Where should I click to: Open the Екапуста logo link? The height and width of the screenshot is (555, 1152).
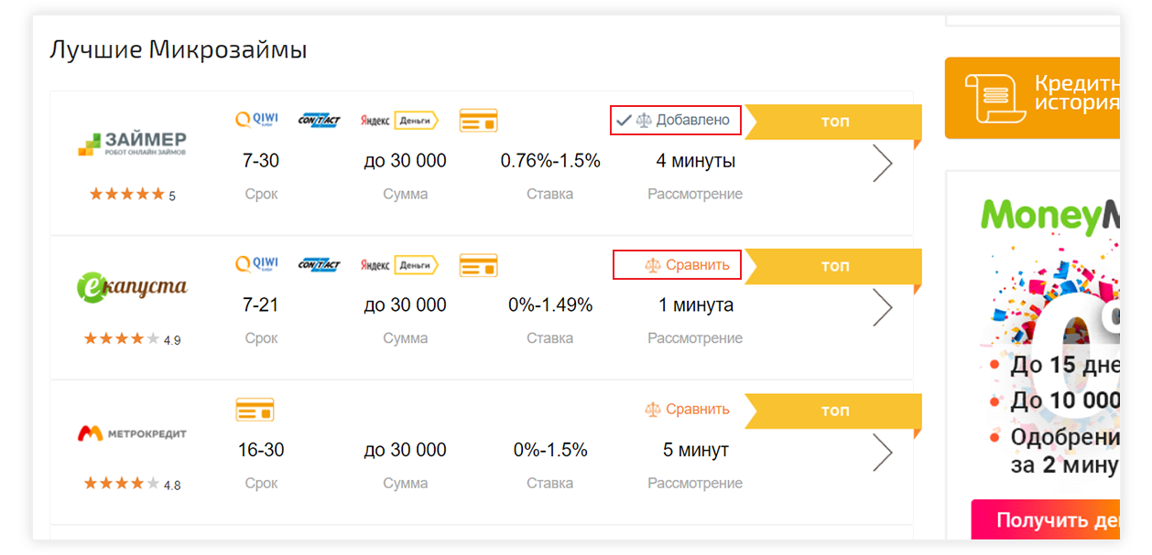tap(132, 287)
